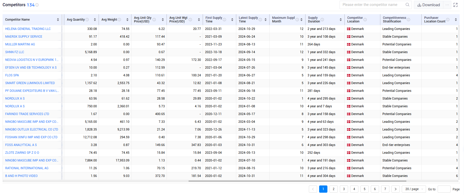464x195 pixels.
Task: Sort by Maximum Supply Month arrows
Action: 301,20
